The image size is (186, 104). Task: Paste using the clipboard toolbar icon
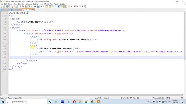pyautogui.click(x=26, y=6)
